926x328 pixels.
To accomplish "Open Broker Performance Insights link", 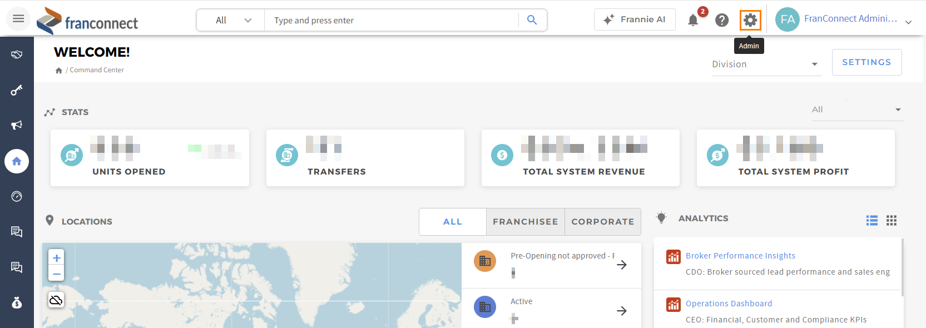I will point(740,256).
